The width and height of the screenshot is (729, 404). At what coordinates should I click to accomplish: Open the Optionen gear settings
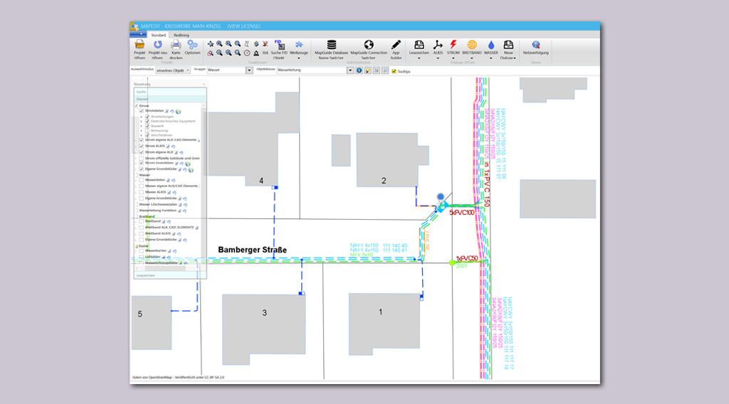click(x=192, y=45)
